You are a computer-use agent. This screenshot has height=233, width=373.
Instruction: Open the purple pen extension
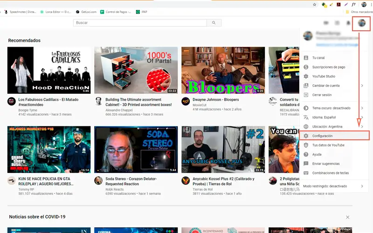pos(346,4)
